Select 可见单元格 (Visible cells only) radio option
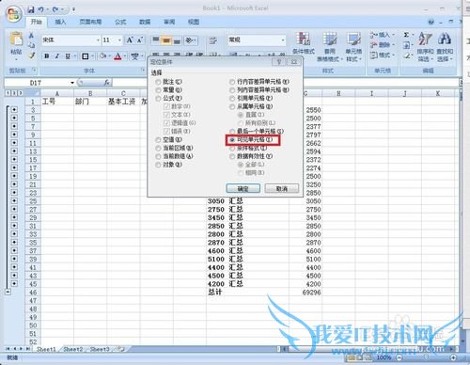The width and height of the screenshot is (470, 365). tap(232, 140)
